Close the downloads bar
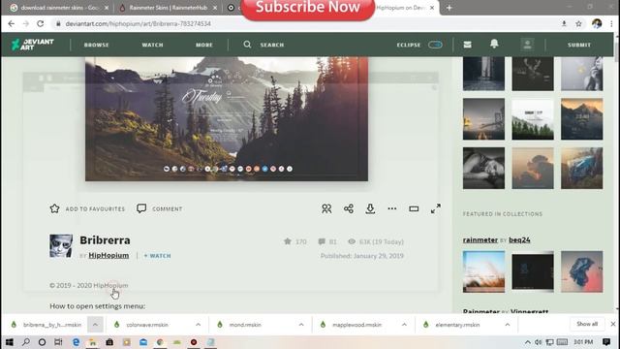The width and height of the screenshot is (620, 349). [x=613, y=324]
